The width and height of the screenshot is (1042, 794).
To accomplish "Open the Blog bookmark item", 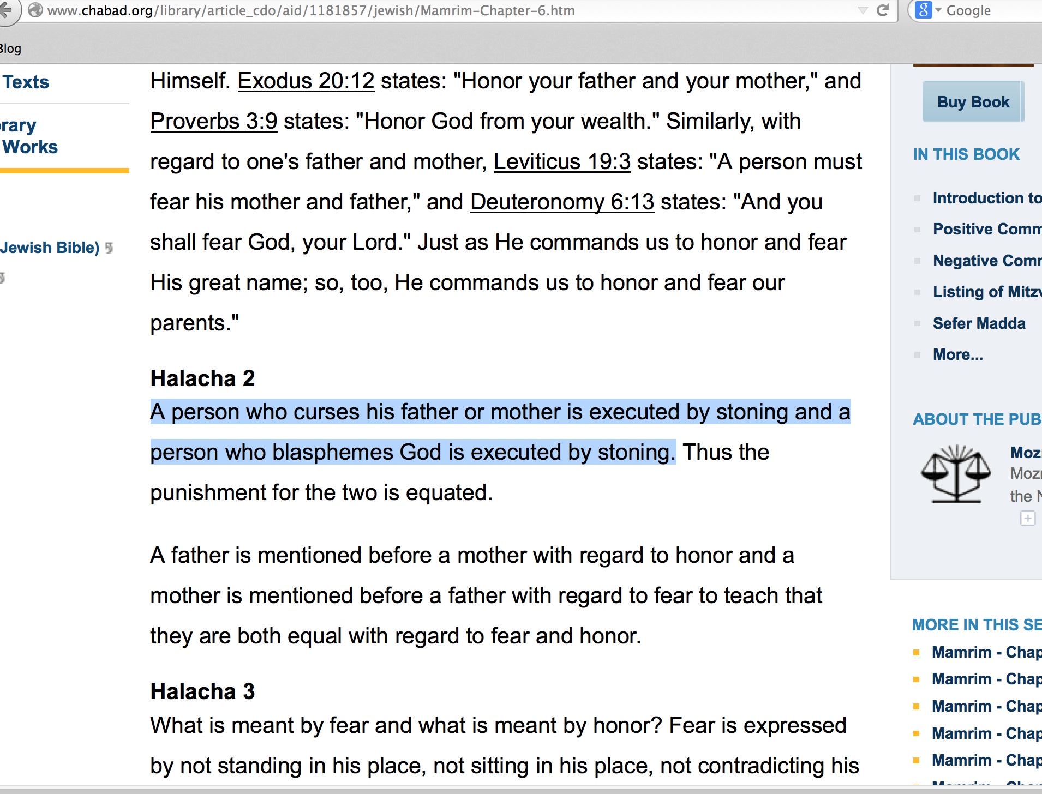I will click(x=11, y=49).
